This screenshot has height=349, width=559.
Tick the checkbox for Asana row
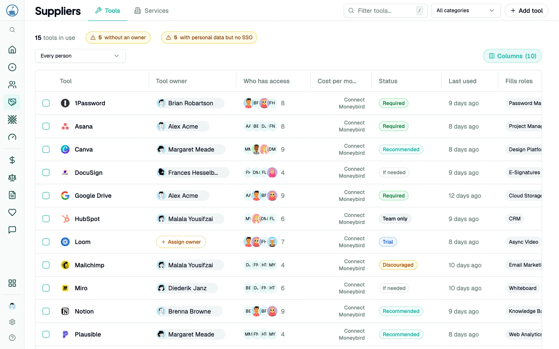[x=46, y=126]
